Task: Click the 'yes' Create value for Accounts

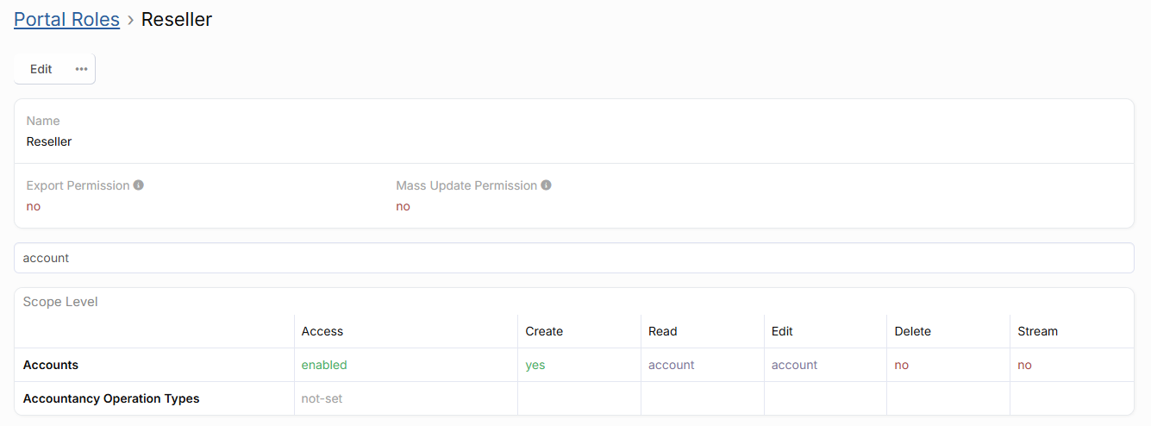Action: tap(535, 365)
